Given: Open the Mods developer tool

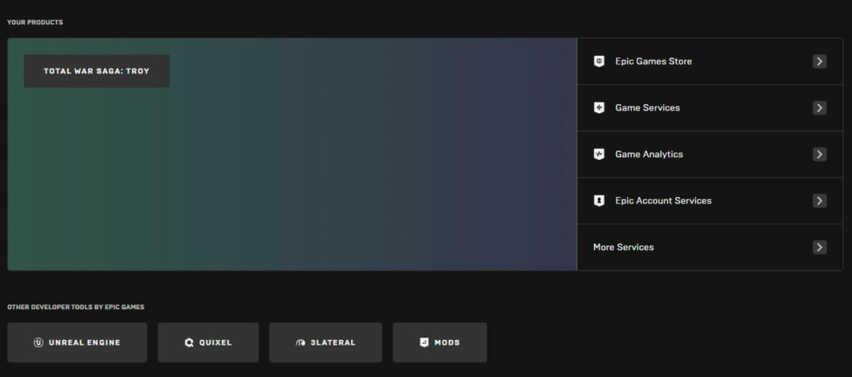Looking at the screenshot, I should (x=439, y=343).
